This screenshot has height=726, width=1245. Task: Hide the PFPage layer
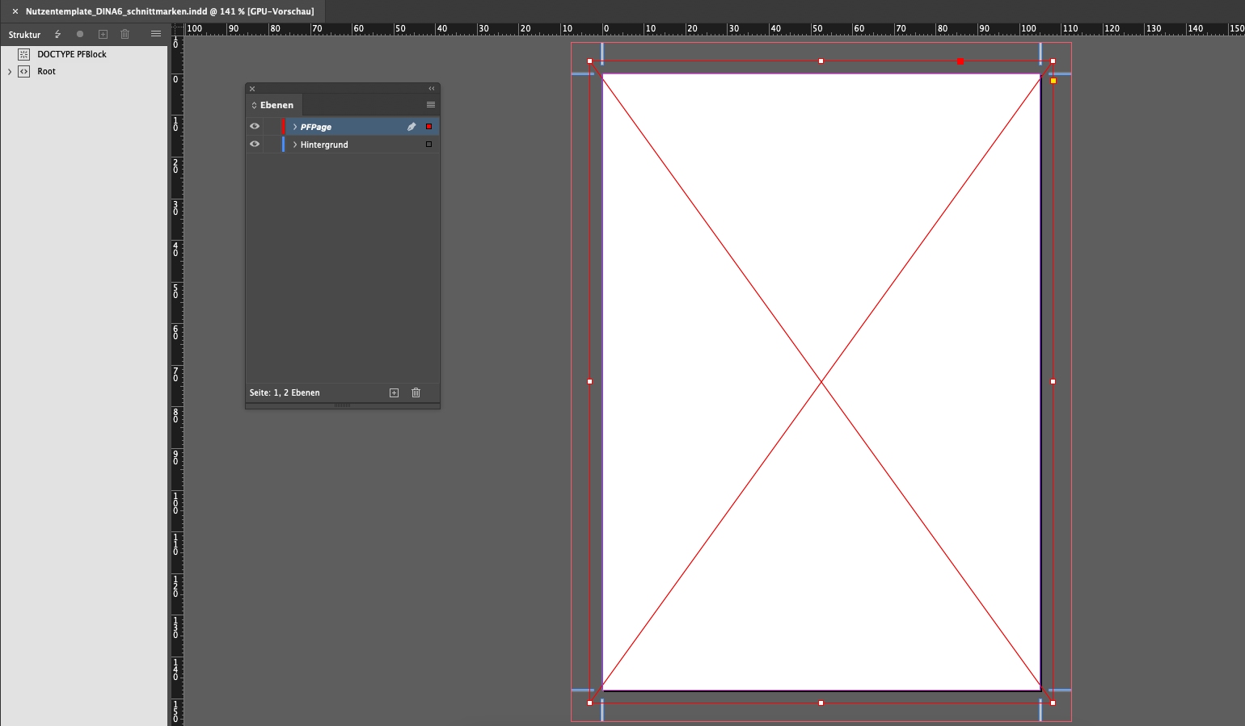[x=255, y=127]
